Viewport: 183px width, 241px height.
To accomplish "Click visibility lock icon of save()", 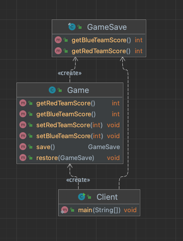I will point(30,147).
